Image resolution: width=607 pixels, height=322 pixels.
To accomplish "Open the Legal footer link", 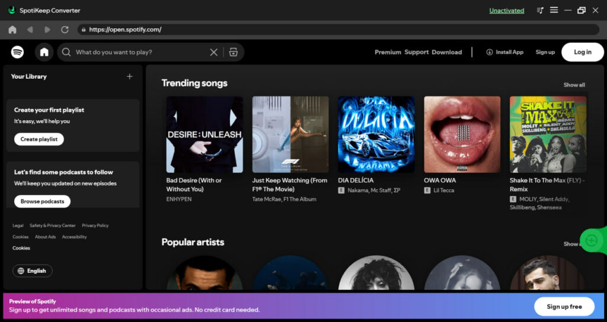I will point(18,226).
